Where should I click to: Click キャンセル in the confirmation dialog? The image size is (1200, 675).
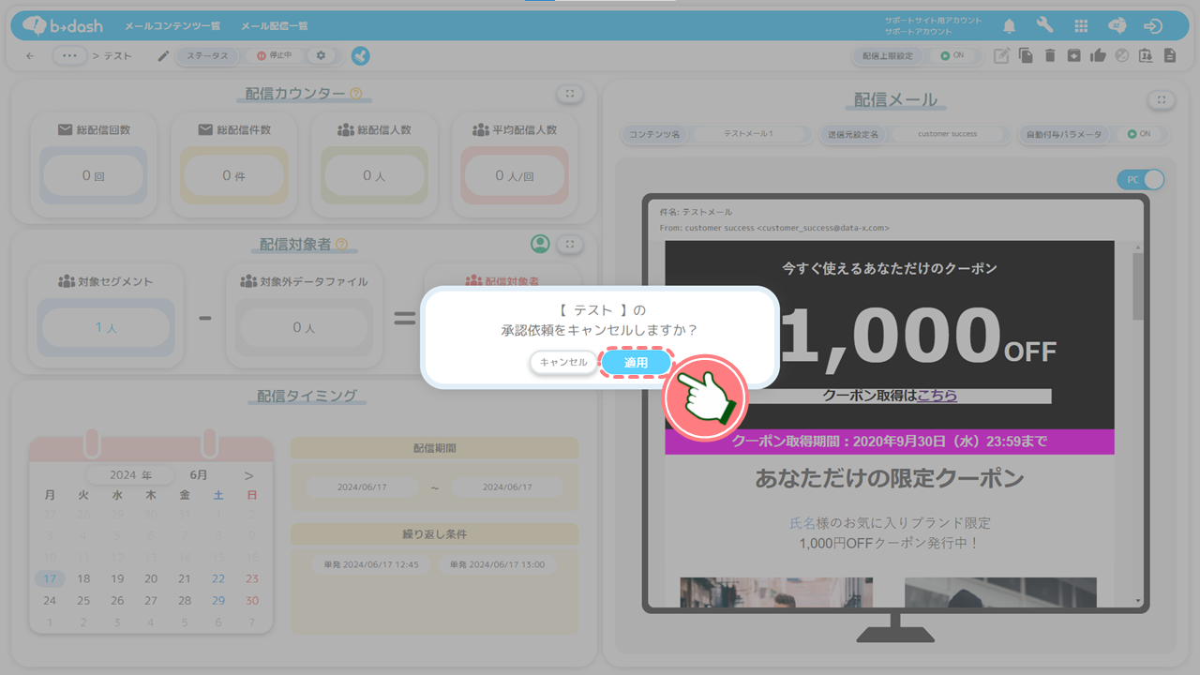pyautogui.click(x=563, y=362)
